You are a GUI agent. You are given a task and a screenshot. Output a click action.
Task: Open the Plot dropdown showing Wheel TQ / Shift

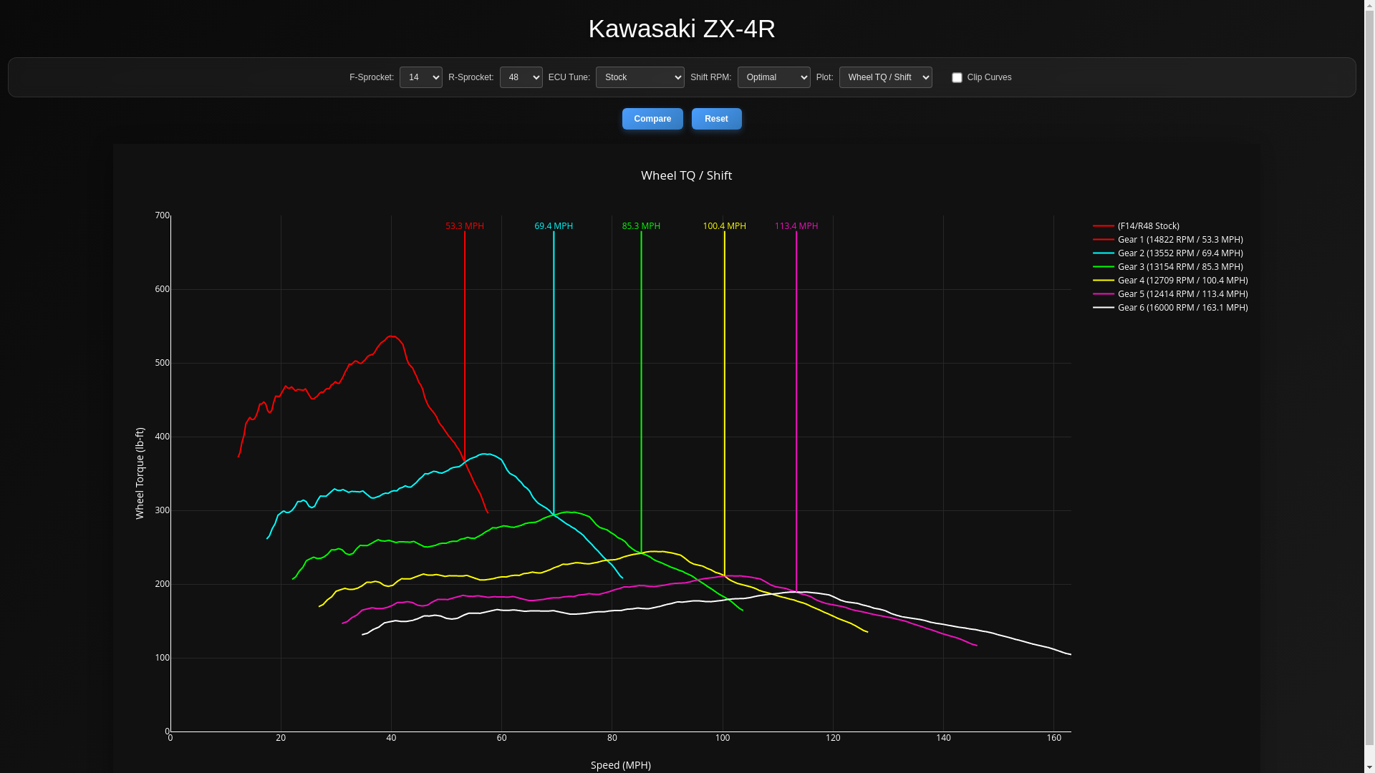[885, 77]
